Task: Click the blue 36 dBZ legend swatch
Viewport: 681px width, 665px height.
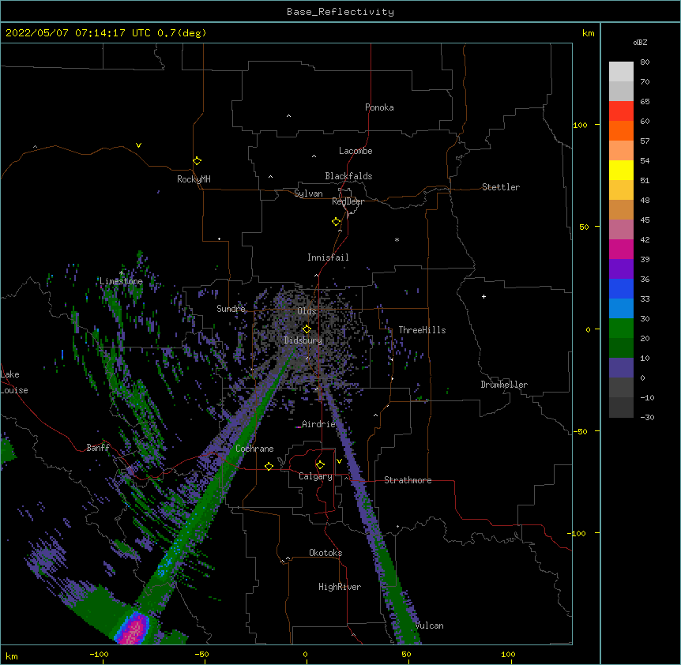Action: coord(621,288)
